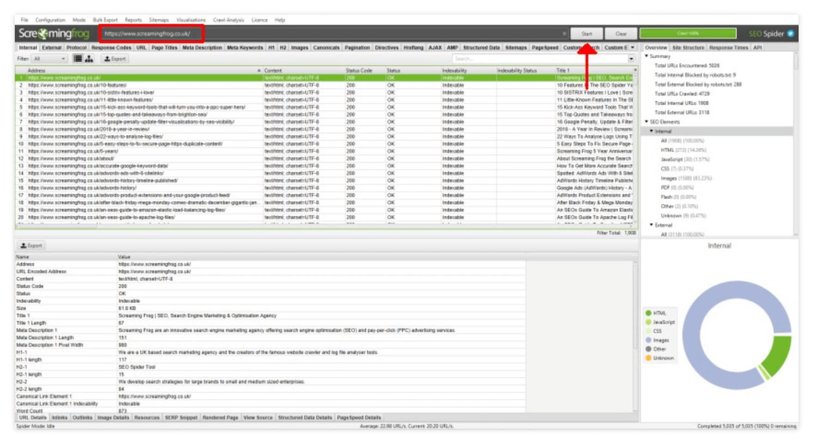
Task: Open the Reports menu
Action: point(133,20)
